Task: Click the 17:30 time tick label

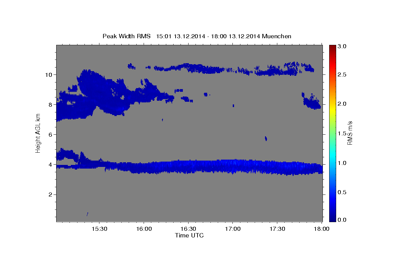Action: click(277, 229)
